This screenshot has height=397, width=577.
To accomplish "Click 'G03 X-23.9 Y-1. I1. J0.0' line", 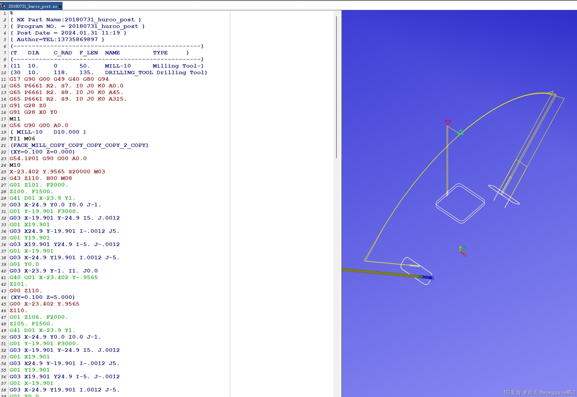I will [54, 271].
